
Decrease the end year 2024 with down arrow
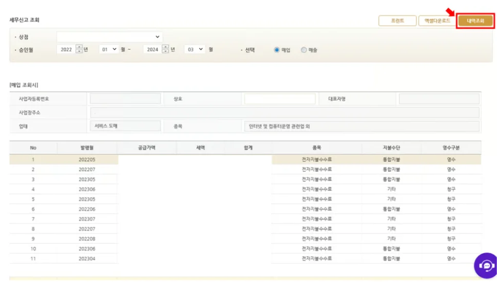click(165, 52)
